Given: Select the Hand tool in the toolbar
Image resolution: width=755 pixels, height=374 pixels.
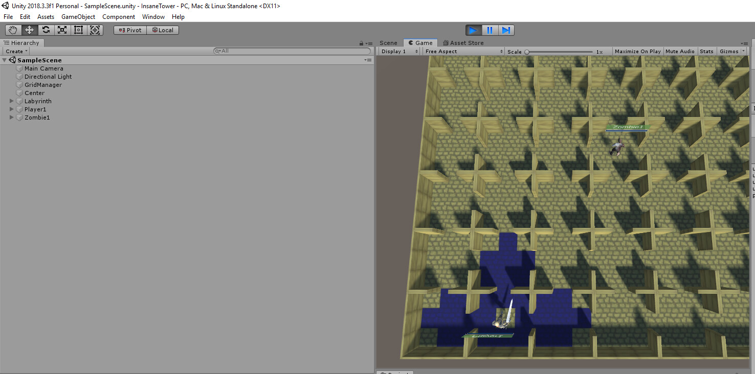Looking at the screenshot, I should pyautogui.click(x=13, y=30).
